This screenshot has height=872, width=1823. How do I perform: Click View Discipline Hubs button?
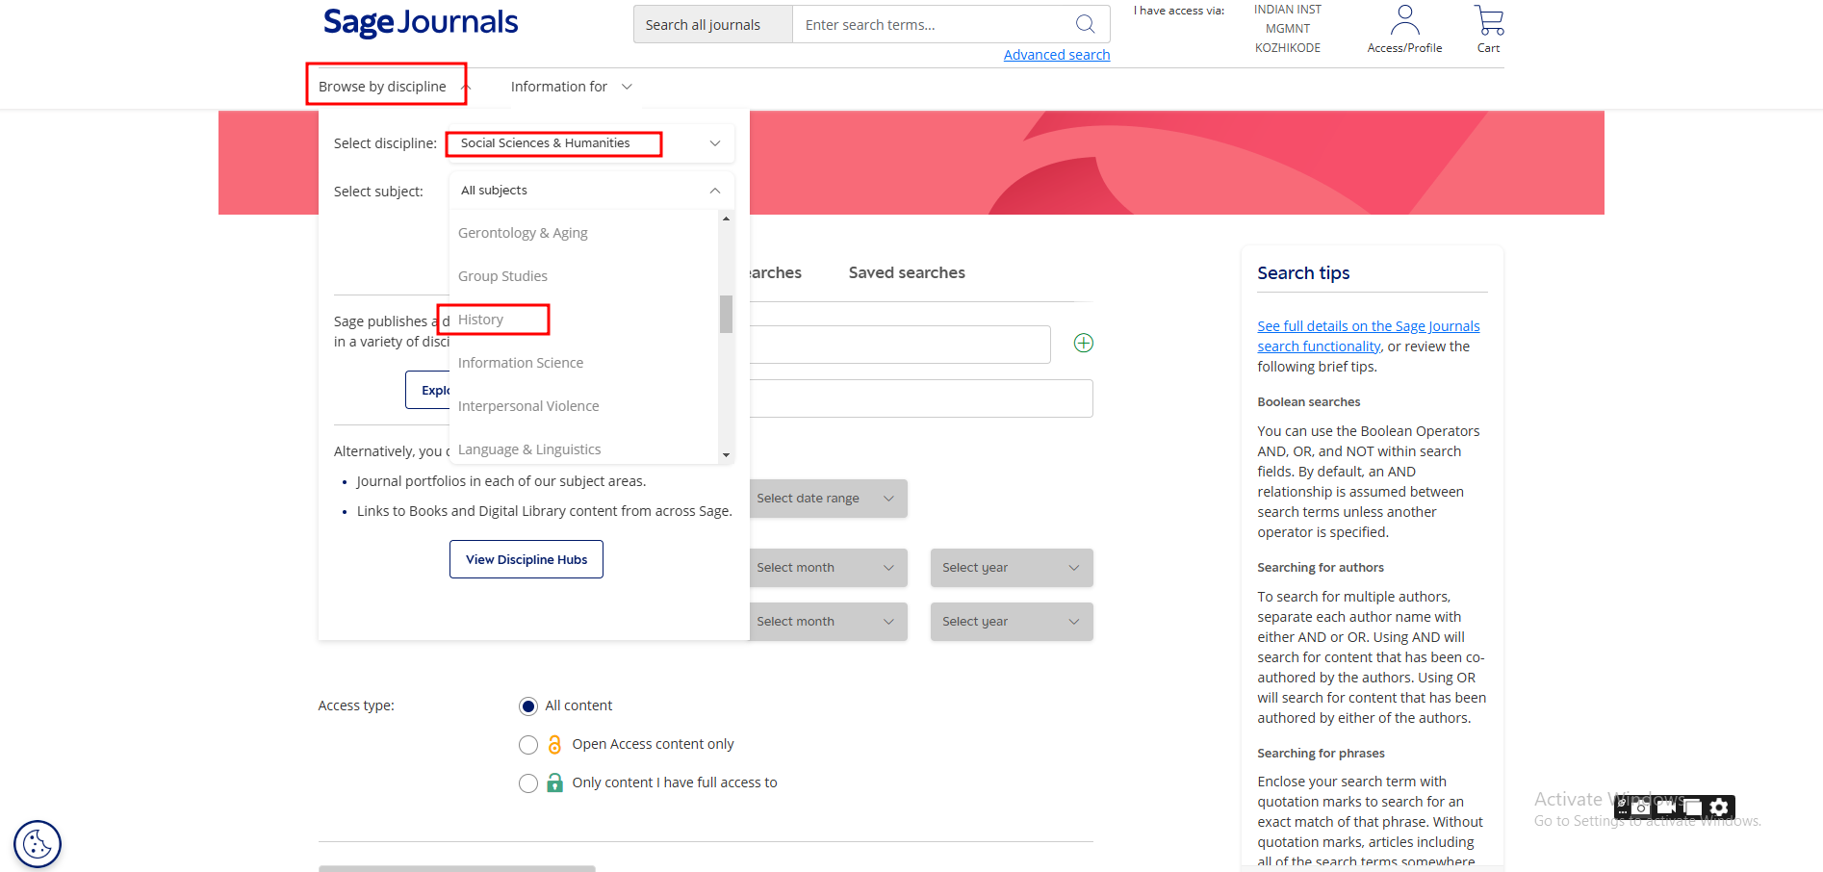pyautogui.click(x=526, y=559)
